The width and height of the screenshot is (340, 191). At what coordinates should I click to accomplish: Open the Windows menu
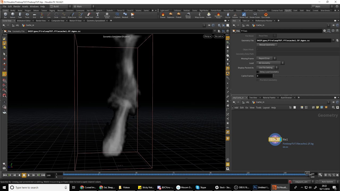tap(34, 6)
